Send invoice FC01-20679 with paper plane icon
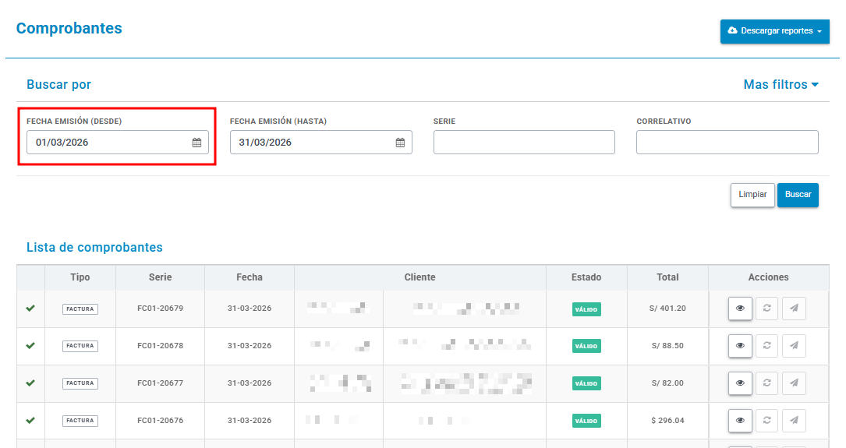Screen dimensions: 846x448 795,309
